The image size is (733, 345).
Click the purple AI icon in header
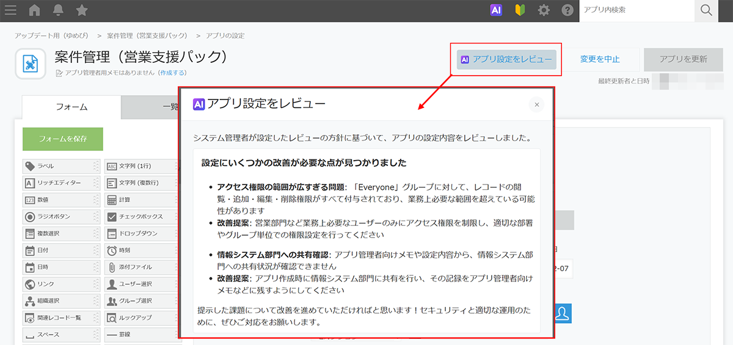tap(496, 10)
